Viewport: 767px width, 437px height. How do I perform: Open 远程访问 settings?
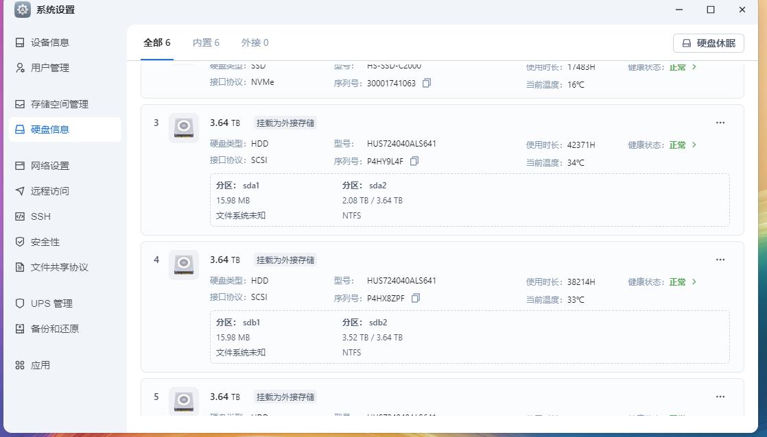pos(65,191)
